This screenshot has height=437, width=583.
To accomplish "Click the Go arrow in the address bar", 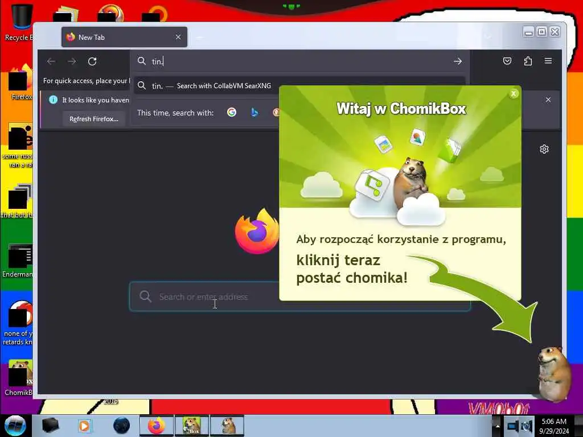I will 458,61.
